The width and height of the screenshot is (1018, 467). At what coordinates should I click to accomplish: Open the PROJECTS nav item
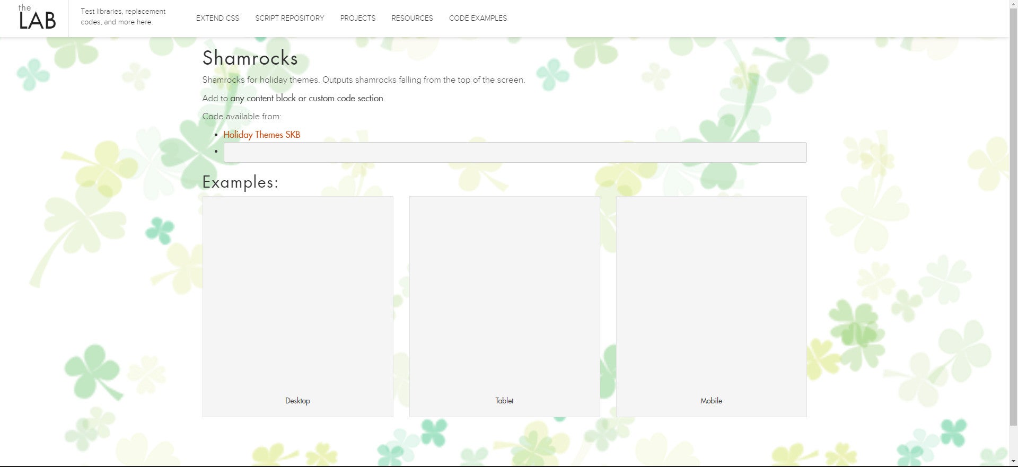(357, 18)
